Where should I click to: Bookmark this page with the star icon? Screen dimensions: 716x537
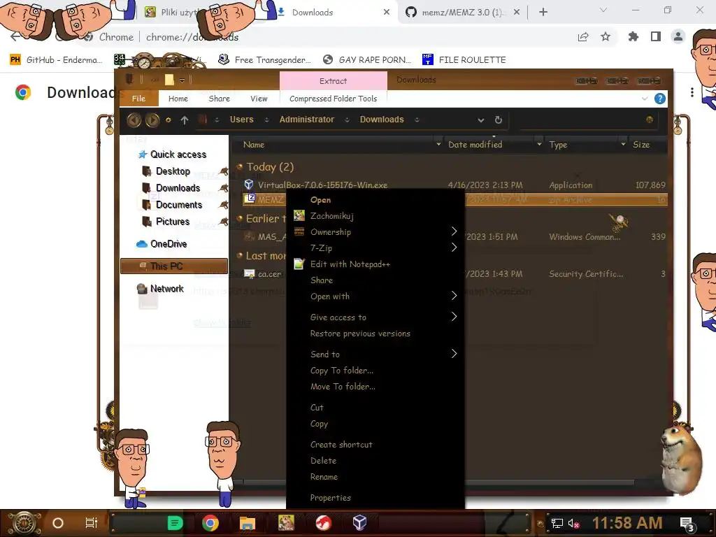[606, 37]
